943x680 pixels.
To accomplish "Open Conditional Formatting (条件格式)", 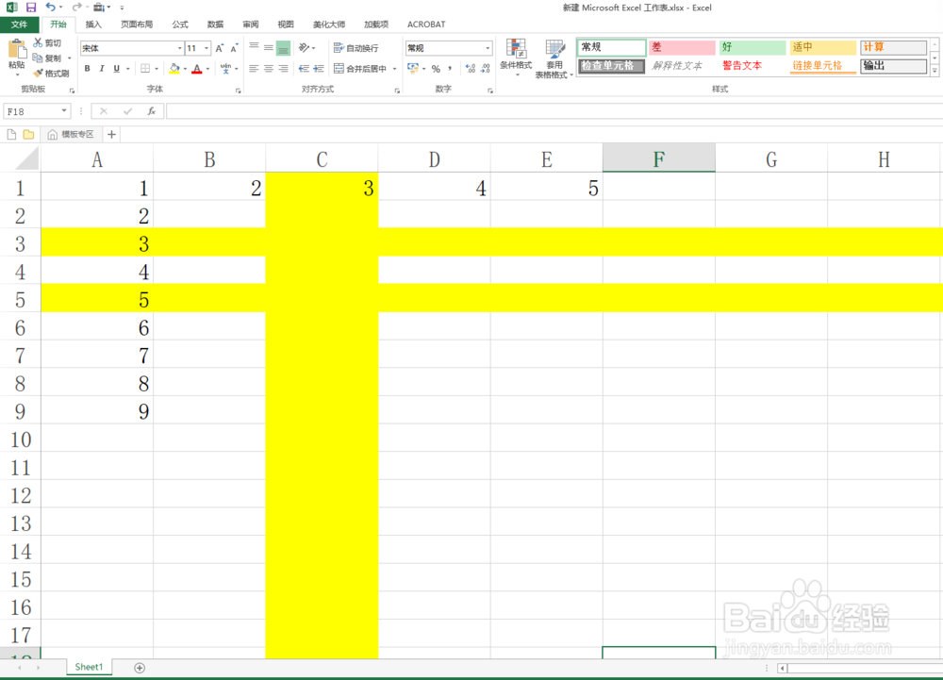I will tap(516, 58).
